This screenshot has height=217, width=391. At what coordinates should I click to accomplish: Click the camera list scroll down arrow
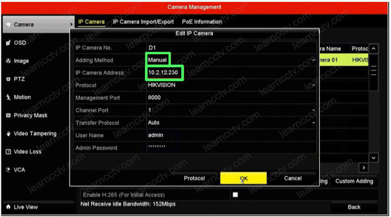pos(374,157)
